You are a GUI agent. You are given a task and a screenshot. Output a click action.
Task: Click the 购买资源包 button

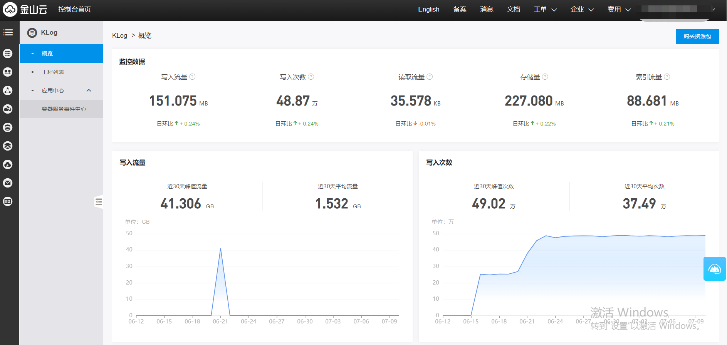click(x=697, y=36)
